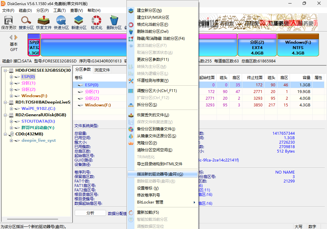327x229 pixels.
Task: Open the 查看(V) menu
Action: (x=76, y=11)
